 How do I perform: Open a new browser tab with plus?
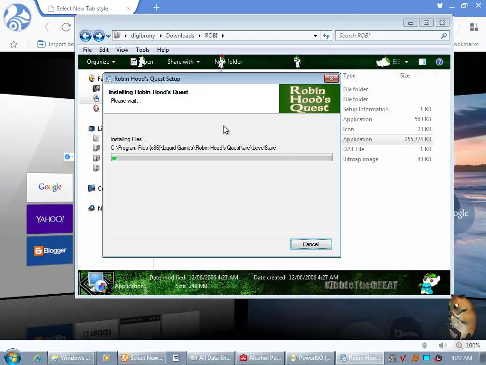[156, 8]
